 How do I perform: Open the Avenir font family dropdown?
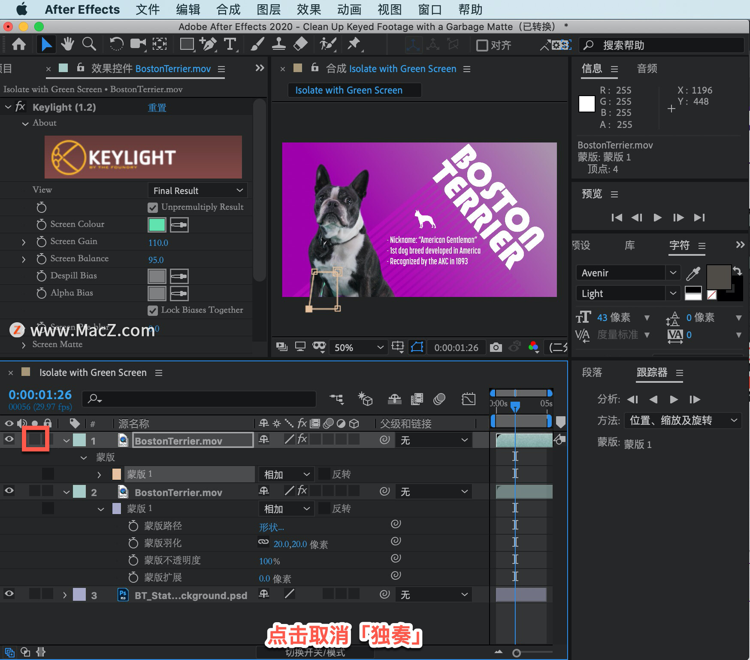[628, 273]
